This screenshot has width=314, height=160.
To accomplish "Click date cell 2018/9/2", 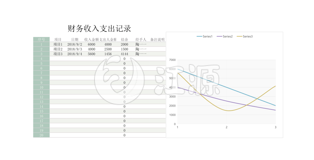I will click(x=75, y=44).
